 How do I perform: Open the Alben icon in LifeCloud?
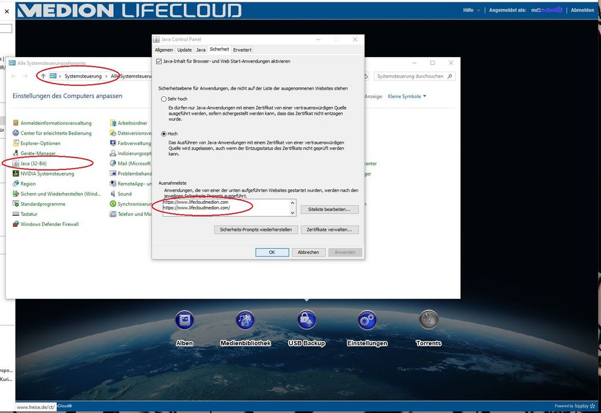pyautogui.click(x=184, y=320)
